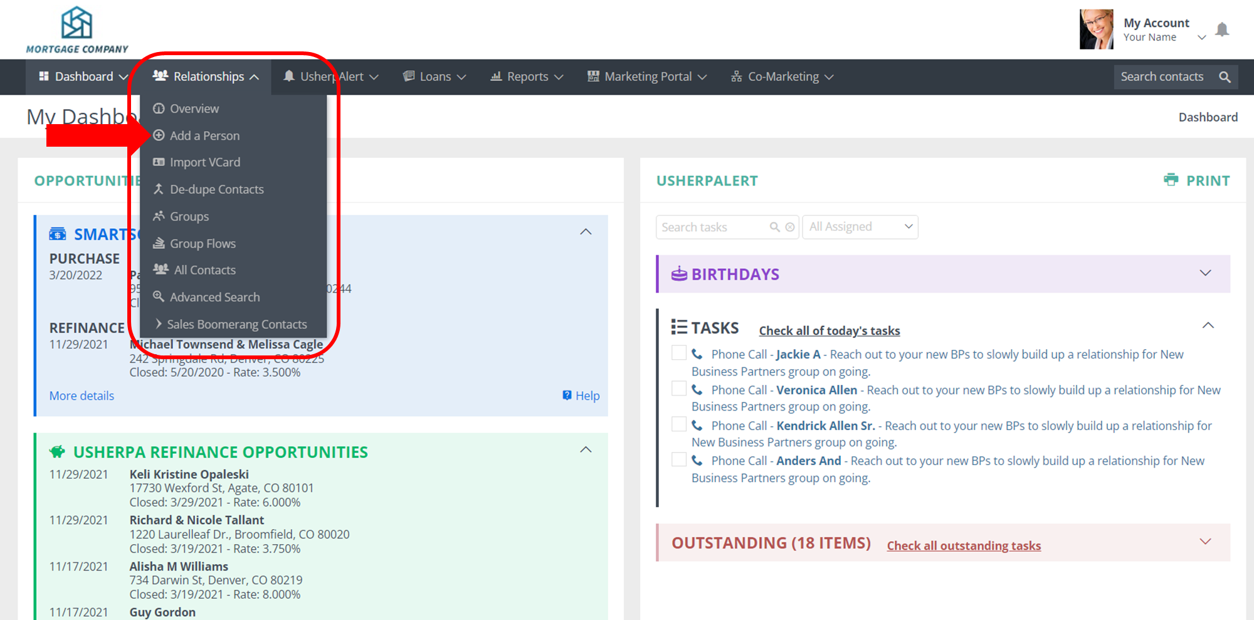The image size is (1254, 620).
Task: Click the notification bell icon
Action: click(1222, 29)
